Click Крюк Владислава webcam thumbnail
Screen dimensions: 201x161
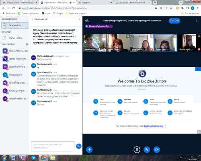coord(142,43)
